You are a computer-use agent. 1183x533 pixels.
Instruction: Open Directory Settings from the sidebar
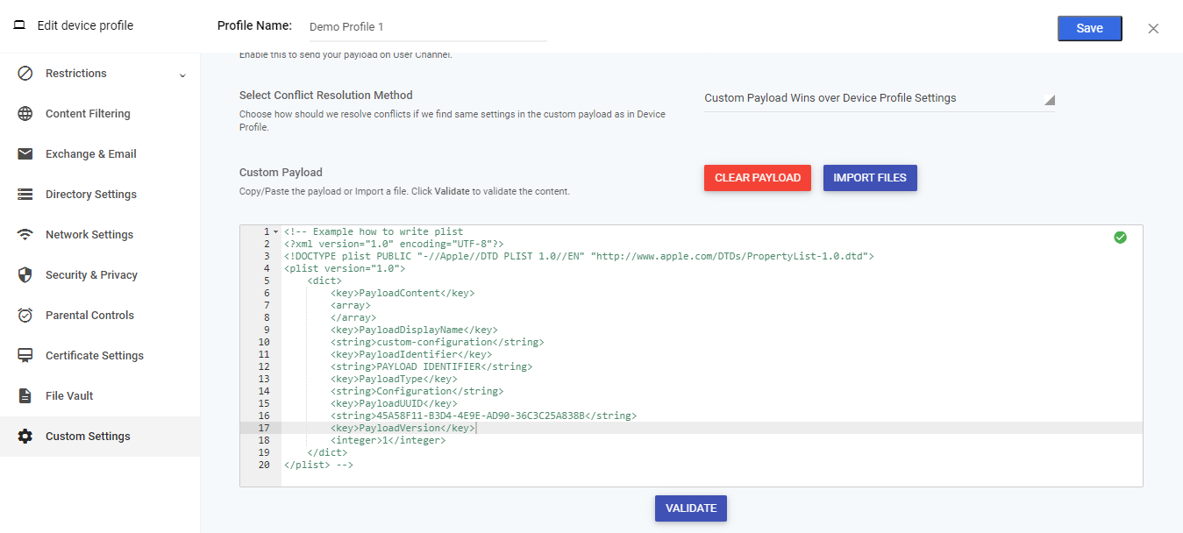(x=90, y=194)
